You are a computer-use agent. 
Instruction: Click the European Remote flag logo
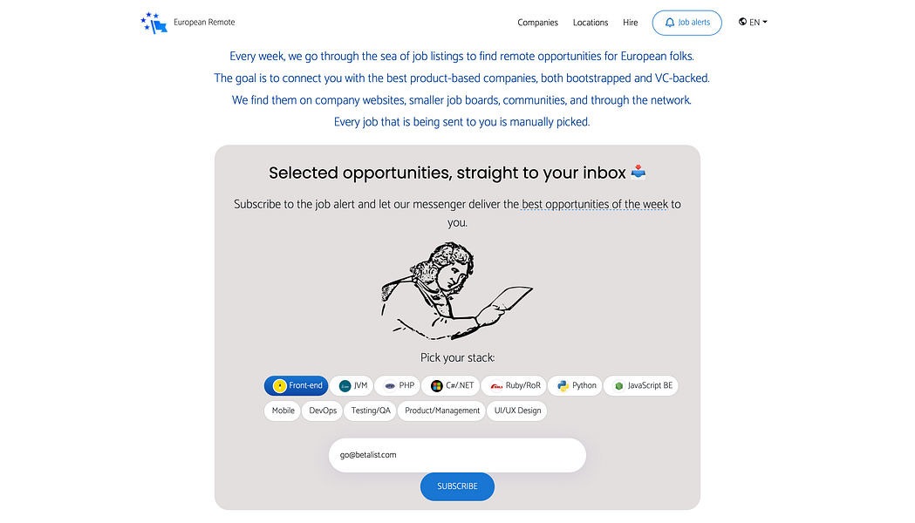(x=154, y=23)
